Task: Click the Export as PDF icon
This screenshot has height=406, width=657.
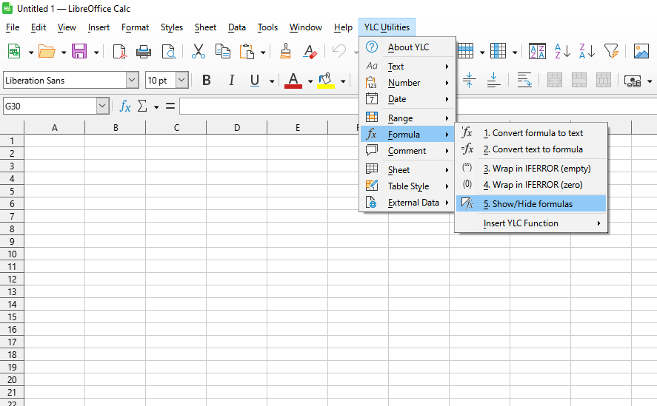Action: pos(119,51)
